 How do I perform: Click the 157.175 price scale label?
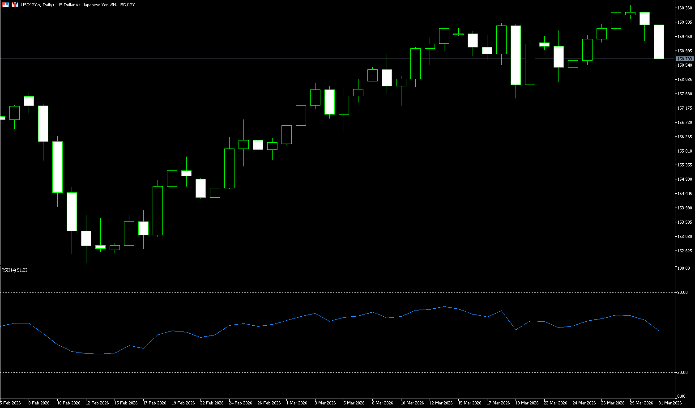click(685, 108)
